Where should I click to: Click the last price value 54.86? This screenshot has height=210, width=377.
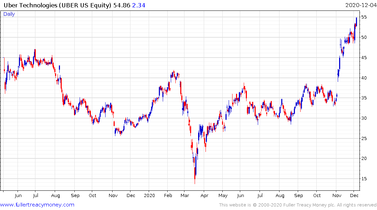tap(122, 5)
